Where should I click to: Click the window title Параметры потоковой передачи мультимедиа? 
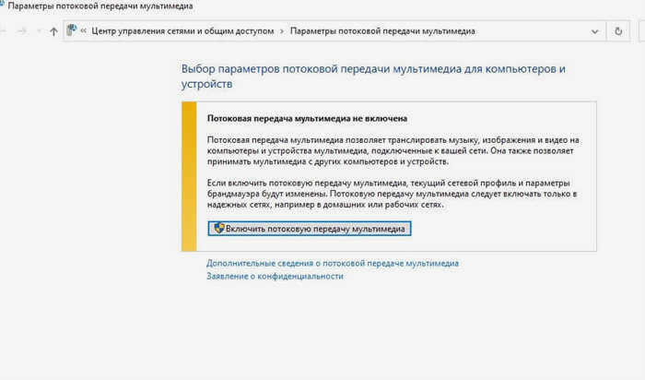click(100, 6)
